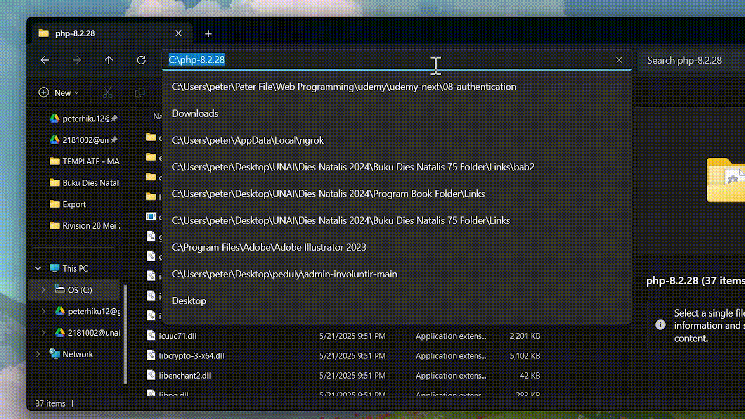Open a new tab with plus button

pos(208,34)
